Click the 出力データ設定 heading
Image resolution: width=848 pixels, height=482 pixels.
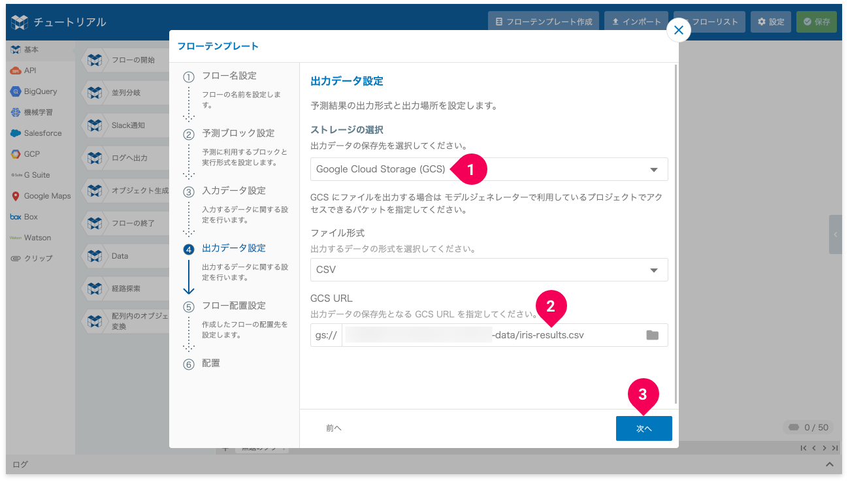pos(346,81)
